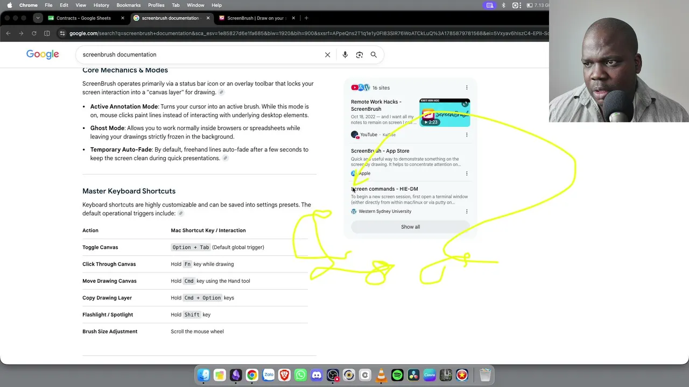This screenshot has width=689, height=387.
Task: Open Canva from the Dock
Action: pos(430,375)
